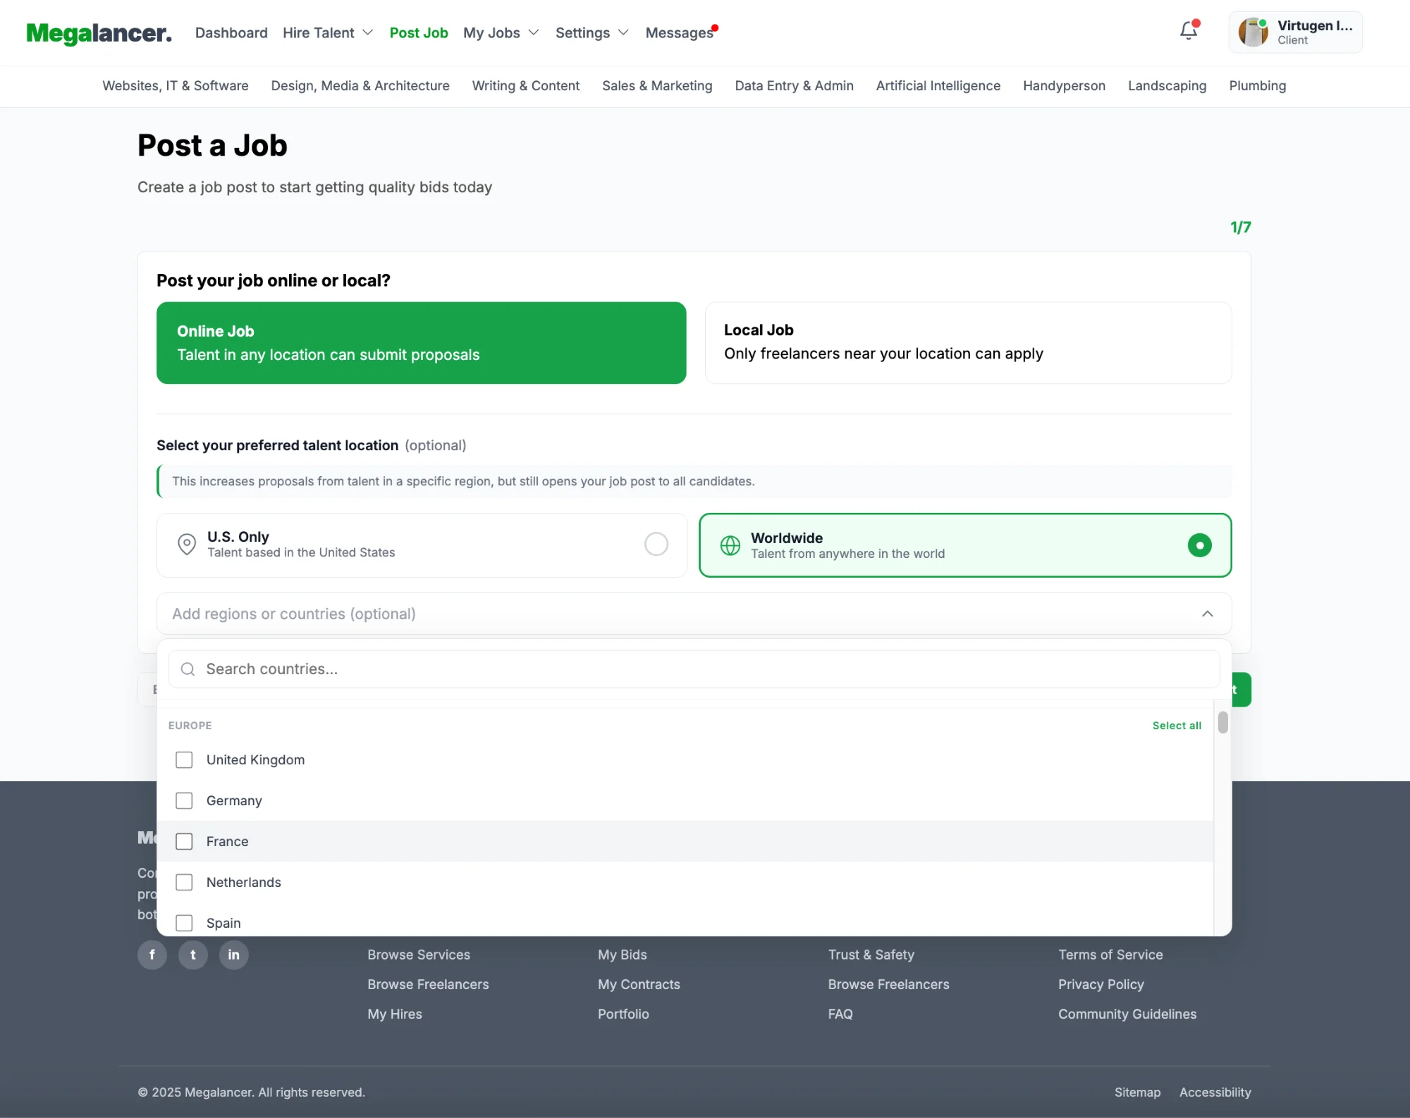Expand the Hire Talent dropdown

point(328,33)
